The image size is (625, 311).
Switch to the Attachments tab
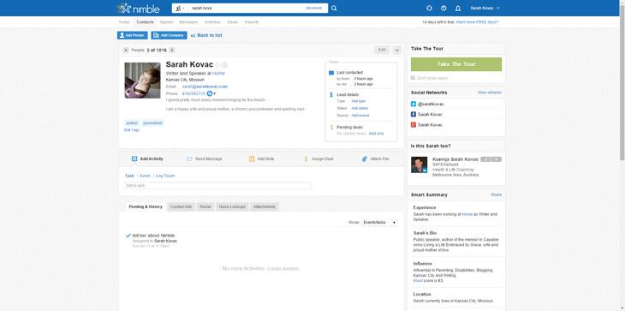[265, 207]
